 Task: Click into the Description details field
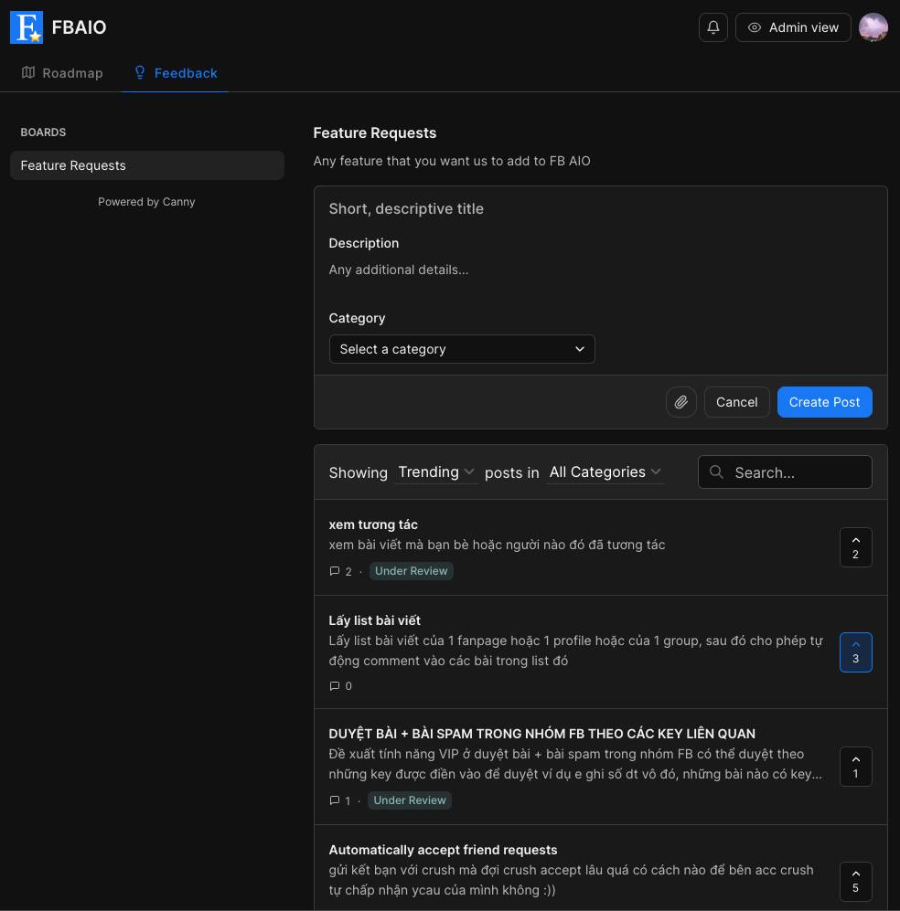click(600, 270)
